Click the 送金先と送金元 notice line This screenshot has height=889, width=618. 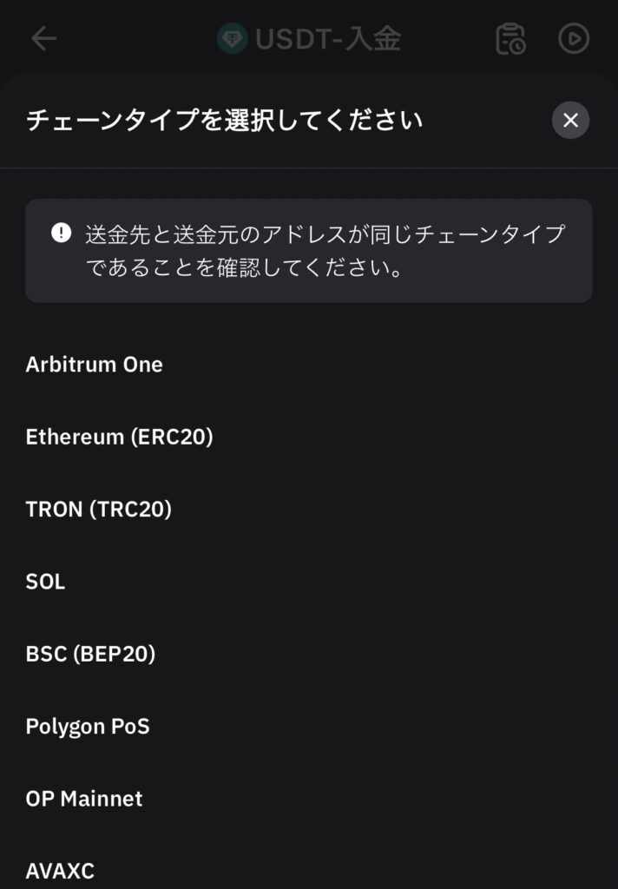pyautogui.click(x=325, y=234)
